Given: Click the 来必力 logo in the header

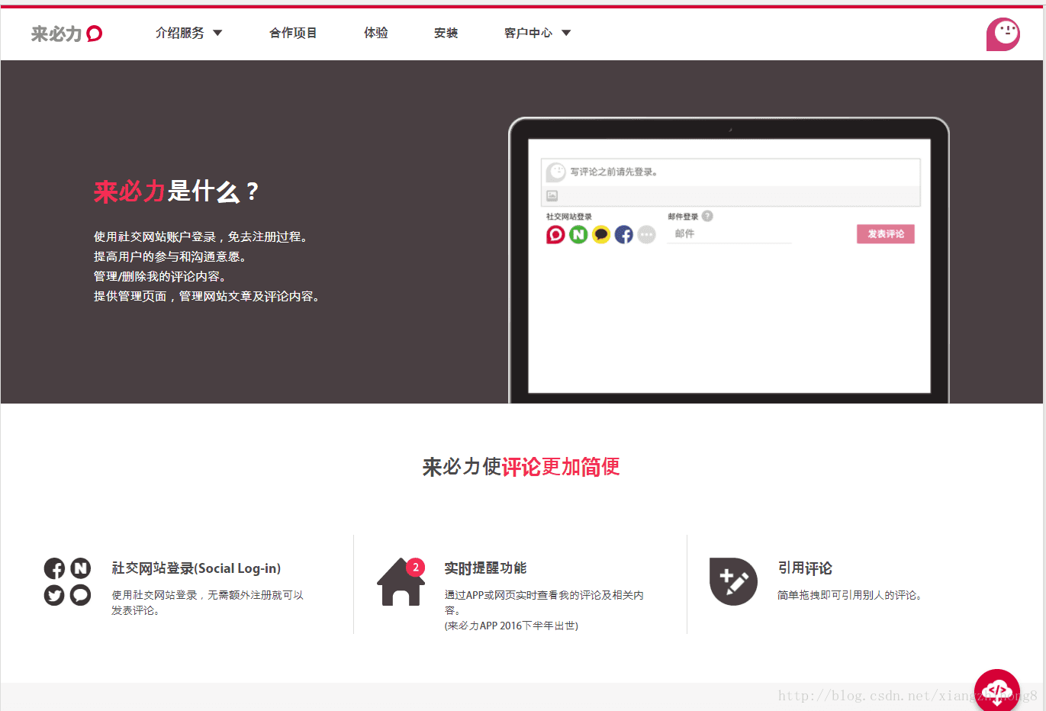Looking at the screenshot, I should [66, 34].
